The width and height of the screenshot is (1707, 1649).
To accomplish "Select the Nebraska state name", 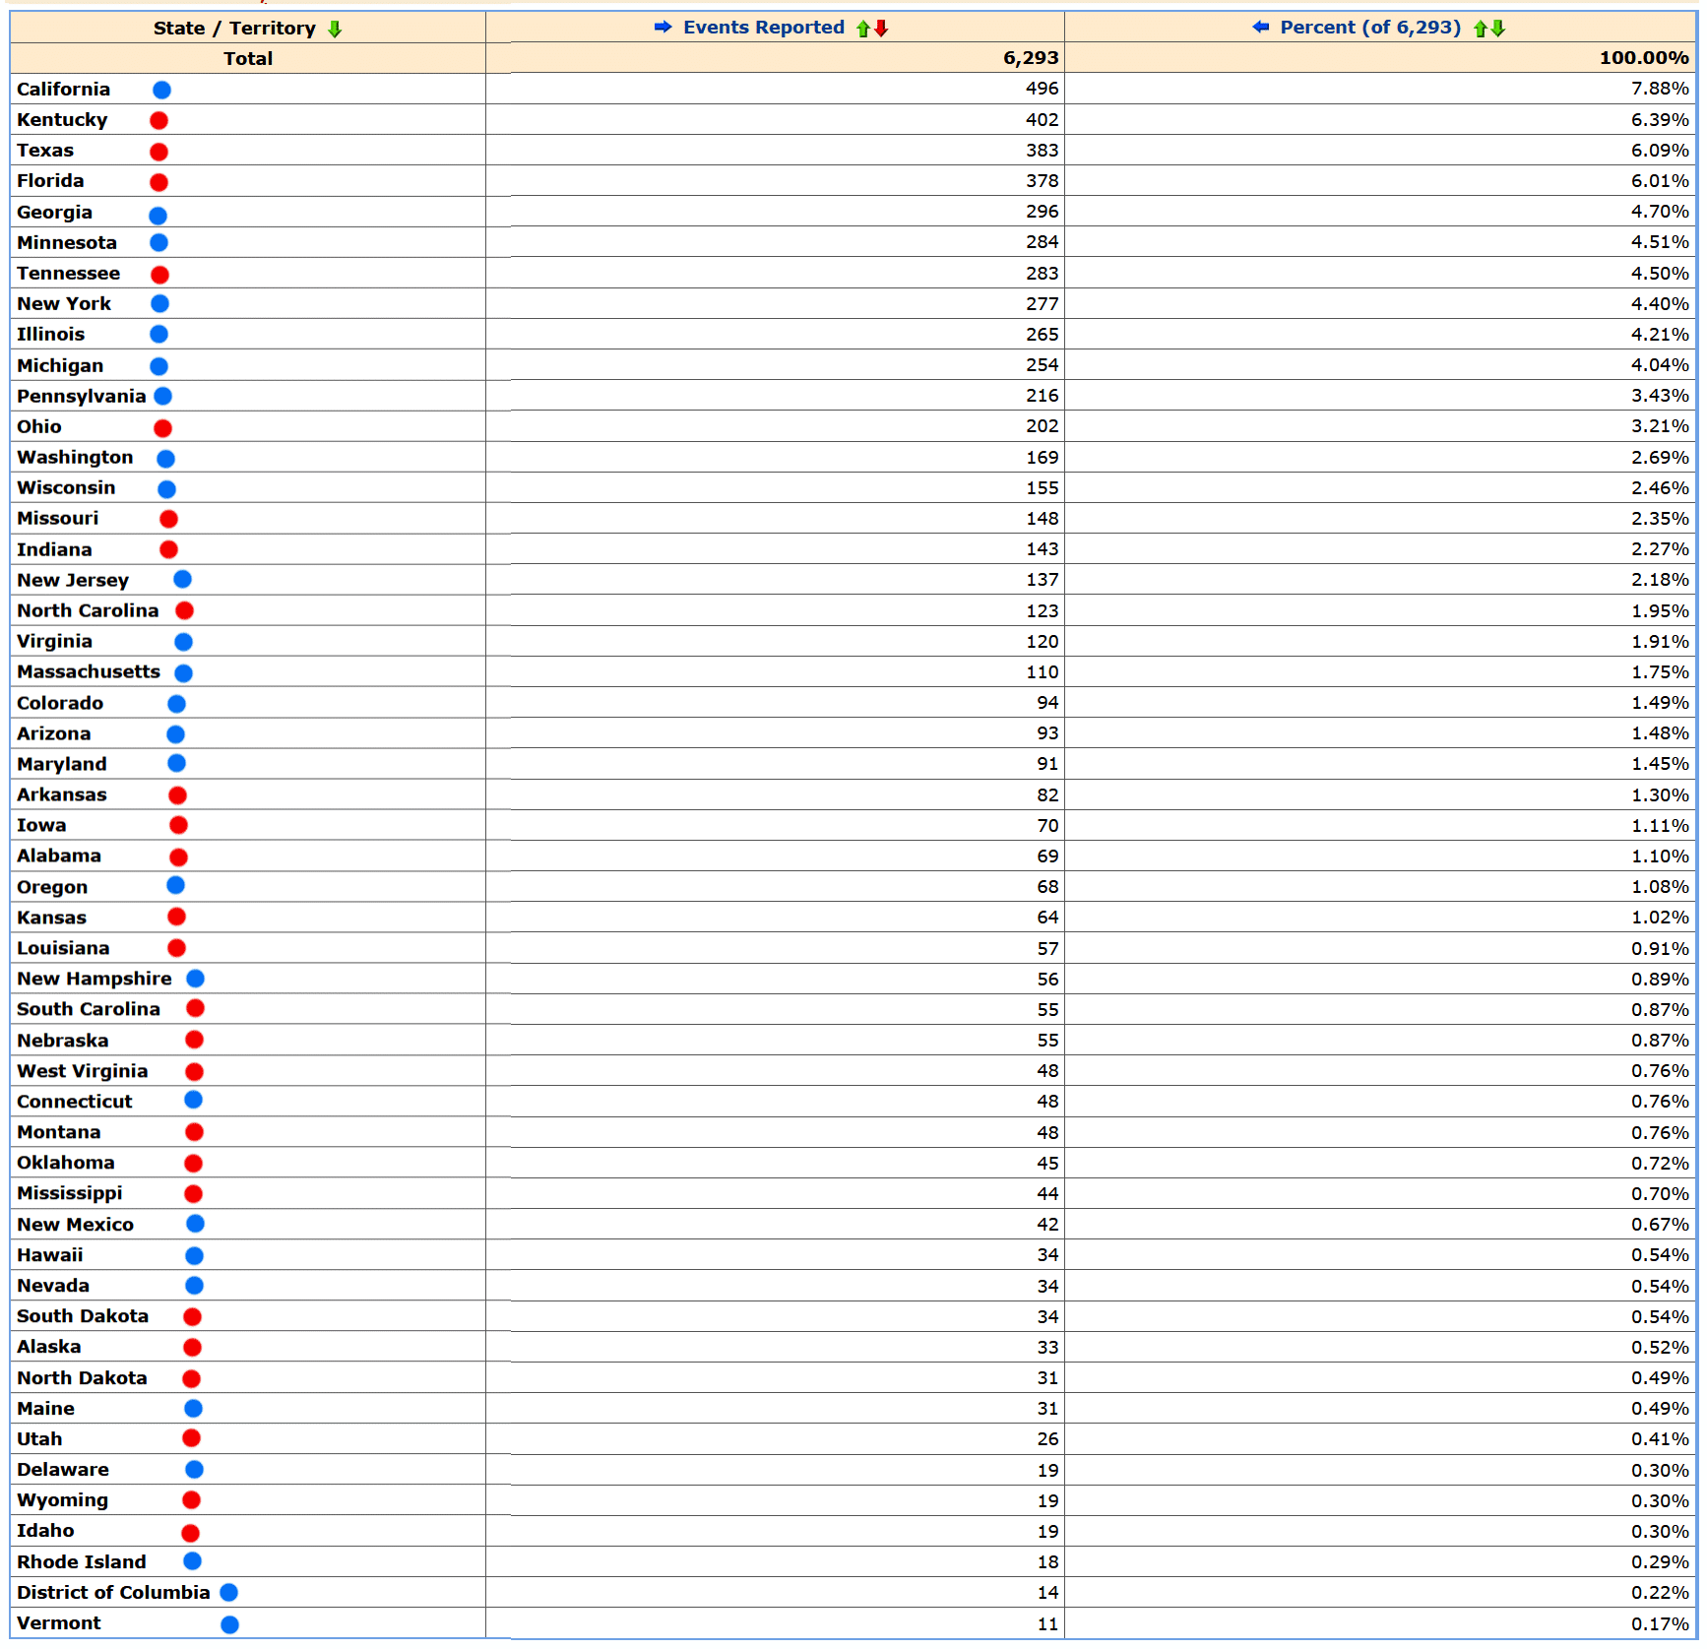I will (x=63, y=1042).
